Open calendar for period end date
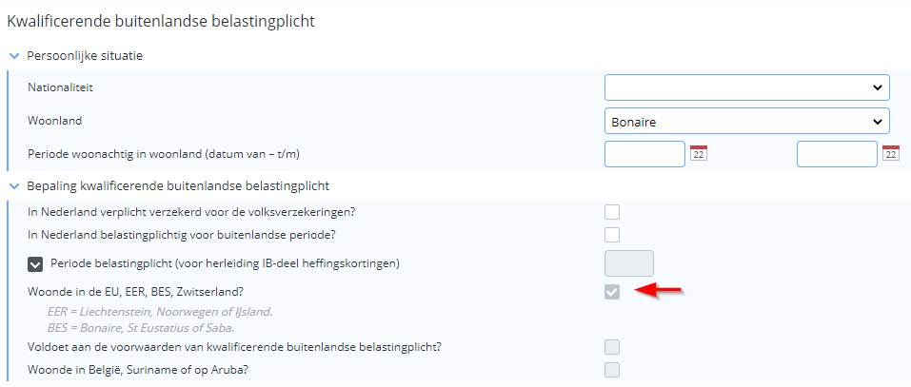This screenshot has width=911, height=387. pyautogui.click(x=891, y=153)
